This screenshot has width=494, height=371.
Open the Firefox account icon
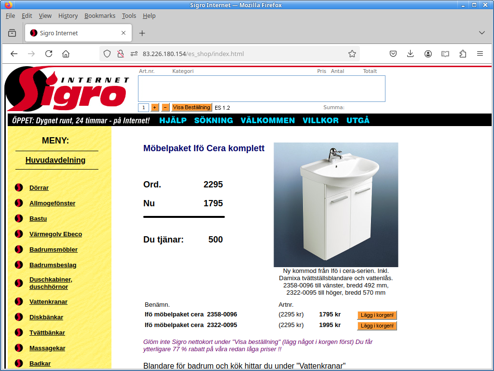tap(428, 54)
